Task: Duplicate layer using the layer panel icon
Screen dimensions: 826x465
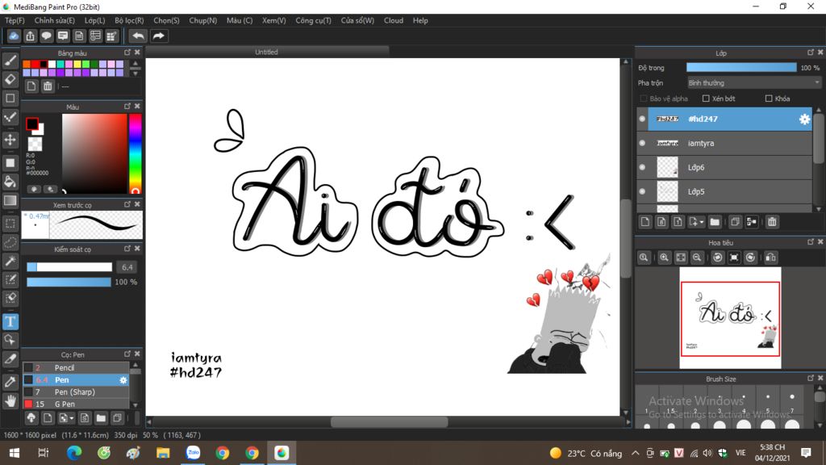Action: click(x=735, y=222)
